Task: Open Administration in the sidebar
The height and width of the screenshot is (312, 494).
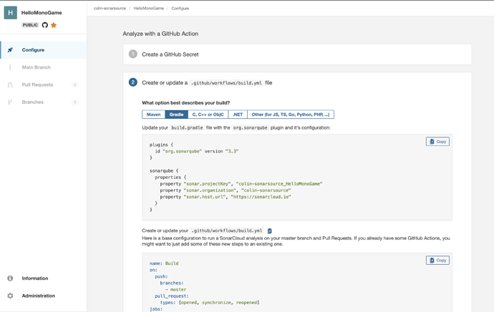Action: (x=44, y=296)
